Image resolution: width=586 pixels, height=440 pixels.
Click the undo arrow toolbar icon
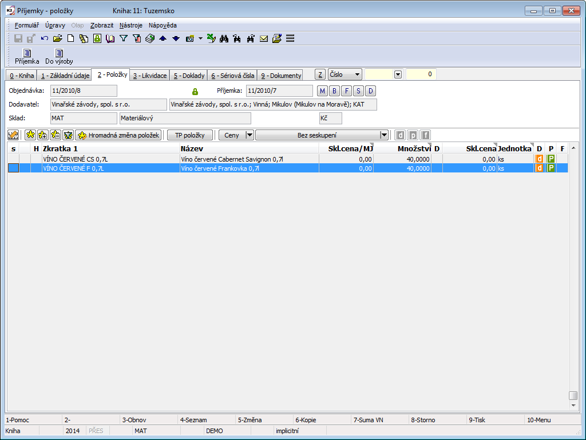(45, 39)
